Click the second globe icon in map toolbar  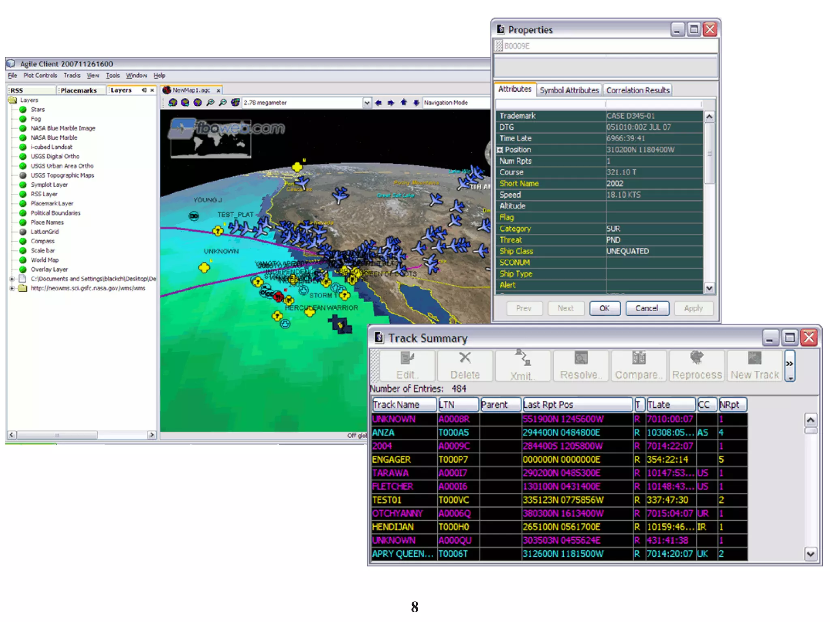185,103
